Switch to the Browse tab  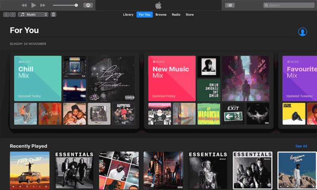coord(161,15)
